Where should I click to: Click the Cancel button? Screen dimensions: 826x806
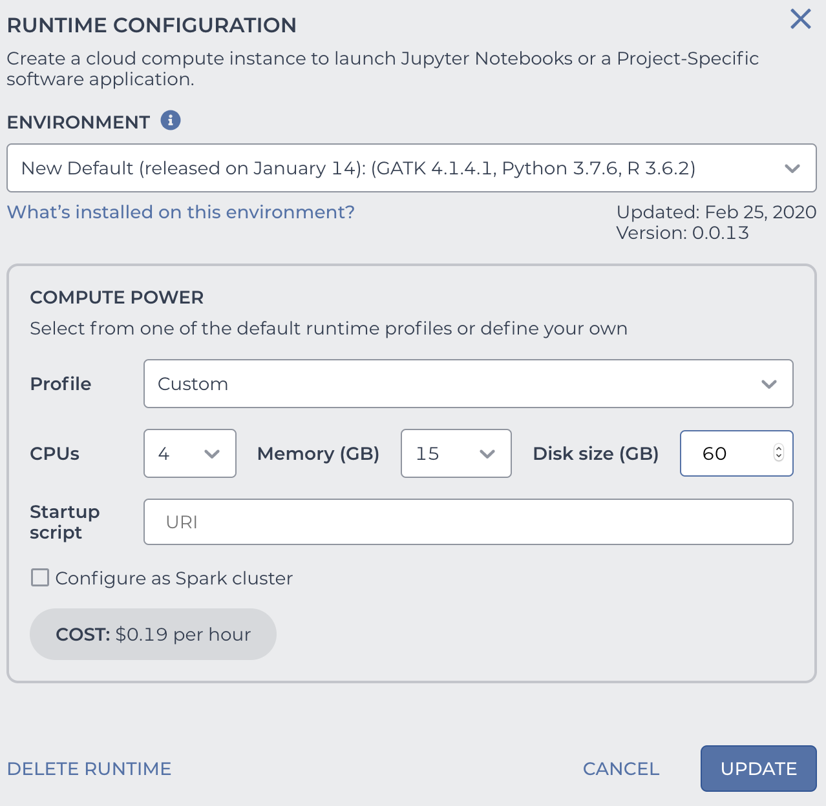click(621, 769)
